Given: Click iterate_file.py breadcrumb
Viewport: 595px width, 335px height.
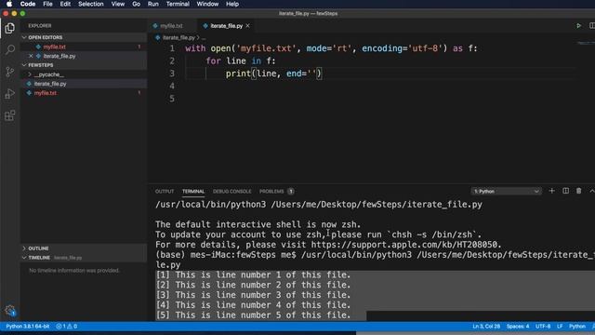Looking at the screenshot, I should (178, 37).
